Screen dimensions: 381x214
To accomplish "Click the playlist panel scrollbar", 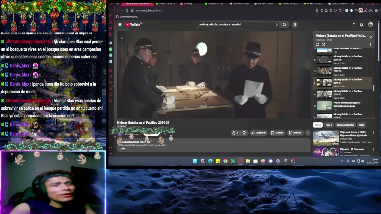I will point(374,88).
